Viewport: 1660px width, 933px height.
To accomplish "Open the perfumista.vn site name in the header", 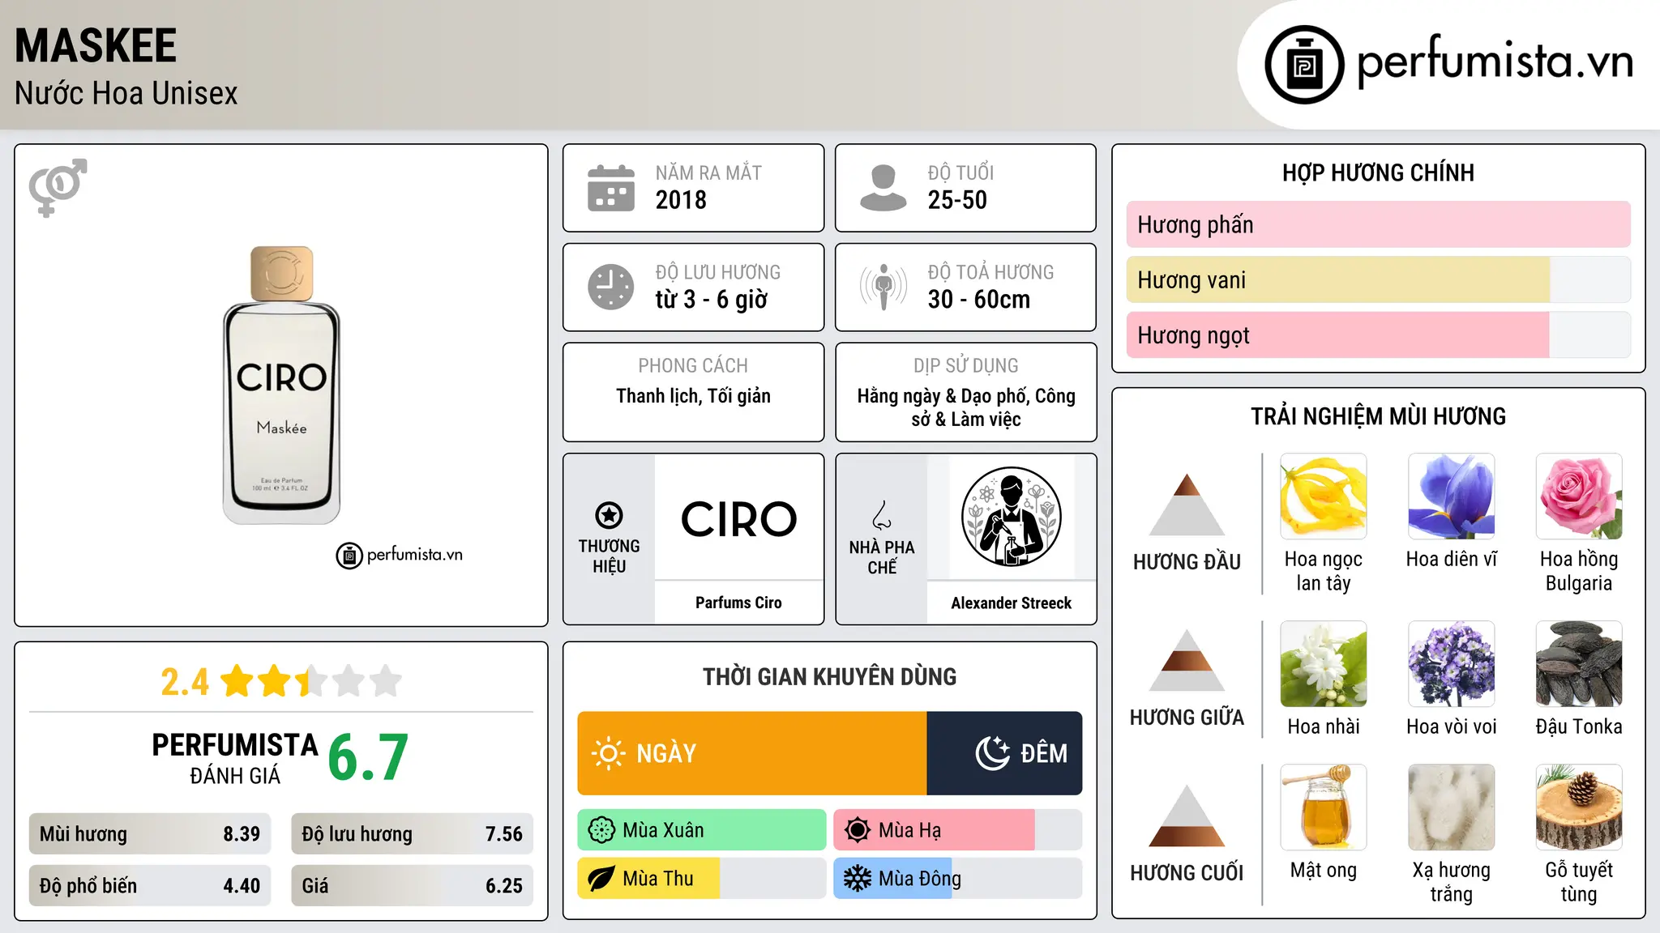I will tap(1495, 62).
